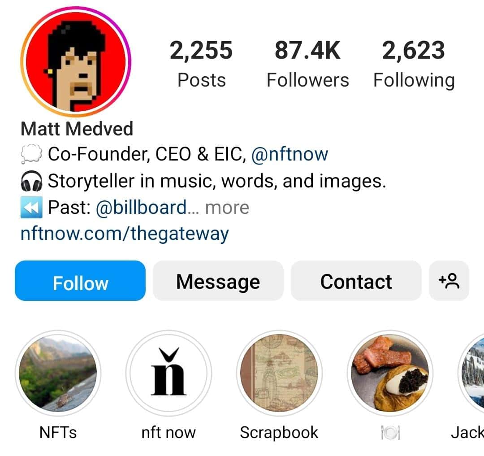The width and height of the screenshot is (484, 456).
Task: Tap the Follow button to follow Matt
Action: [x=80, y=281]
